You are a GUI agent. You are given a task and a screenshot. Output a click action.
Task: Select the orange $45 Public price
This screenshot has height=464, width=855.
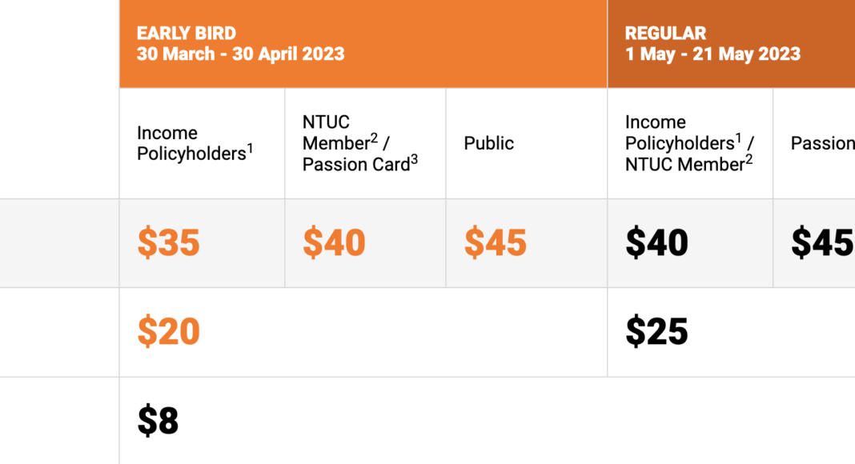pos(496,242)
